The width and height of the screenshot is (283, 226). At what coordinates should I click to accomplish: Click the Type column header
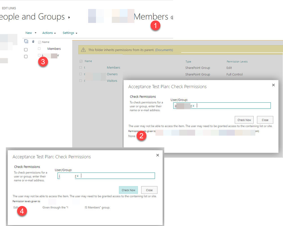188,62
